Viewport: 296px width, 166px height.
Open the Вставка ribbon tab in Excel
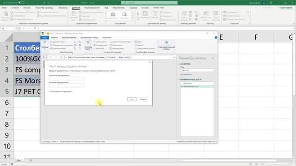point(27,8)
